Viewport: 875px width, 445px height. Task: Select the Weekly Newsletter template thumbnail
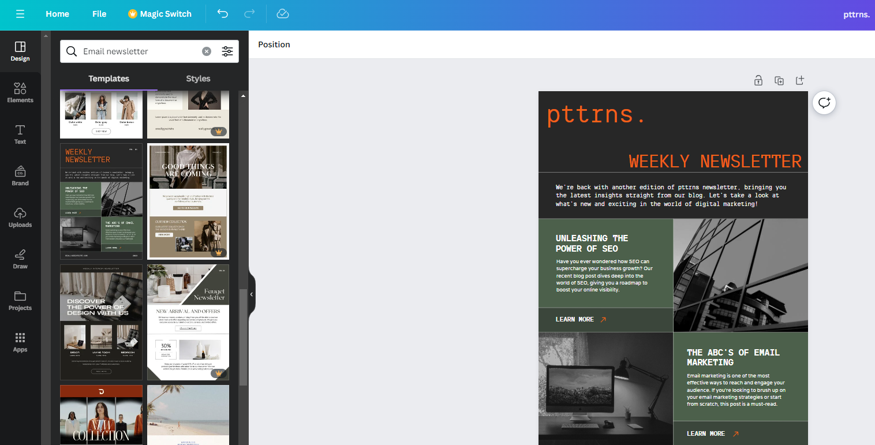tap(102, 201)
